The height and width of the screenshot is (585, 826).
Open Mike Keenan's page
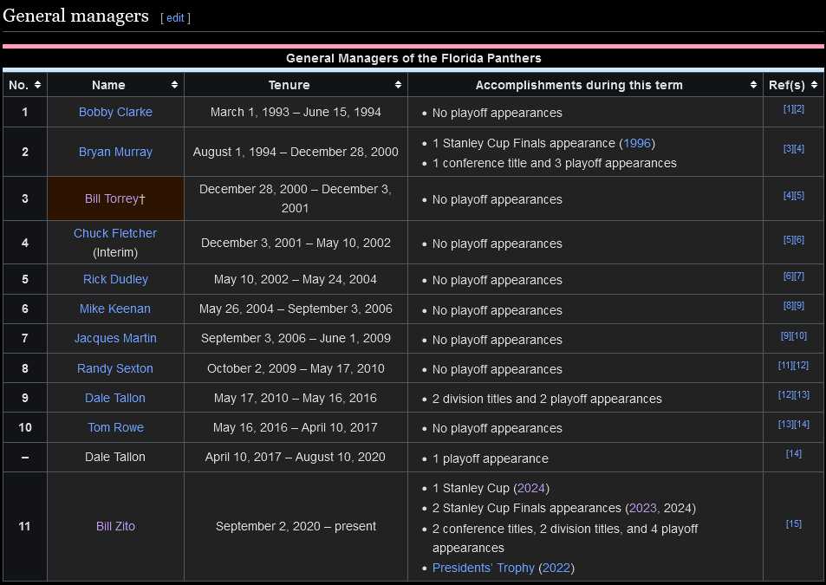point(115,309)
